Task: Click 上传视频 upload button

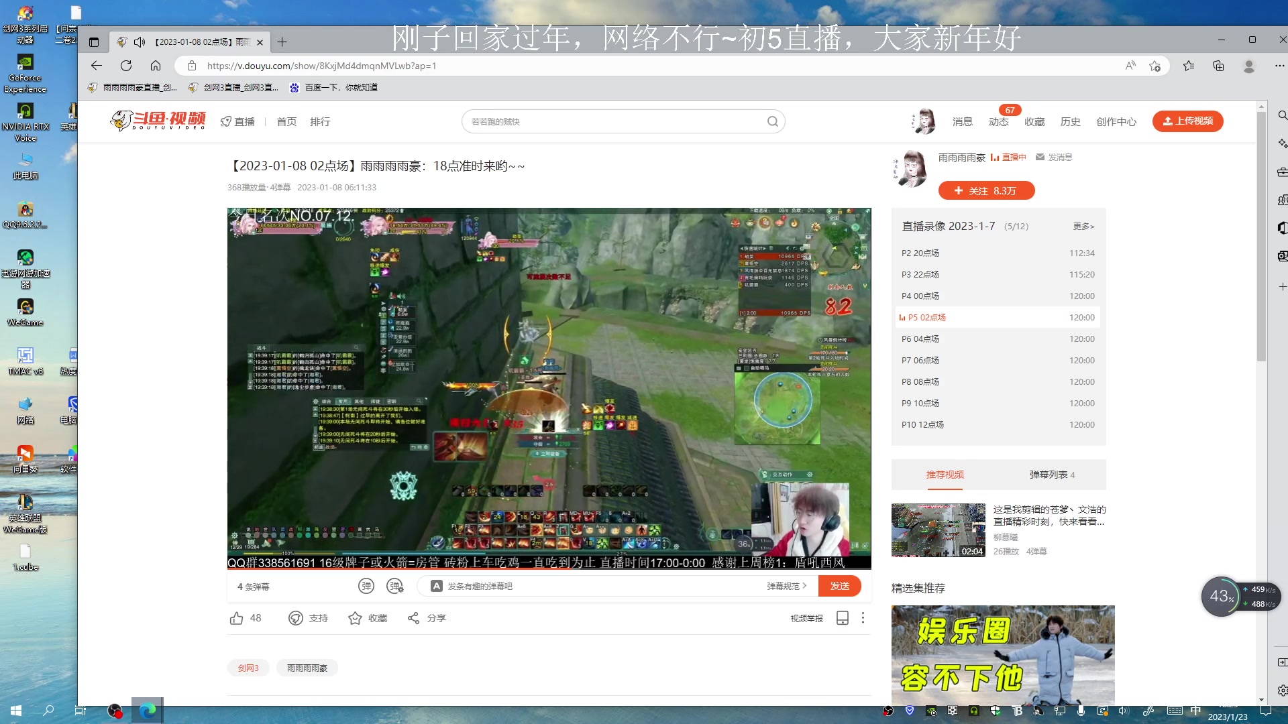Action: [x=1187, y=121]
